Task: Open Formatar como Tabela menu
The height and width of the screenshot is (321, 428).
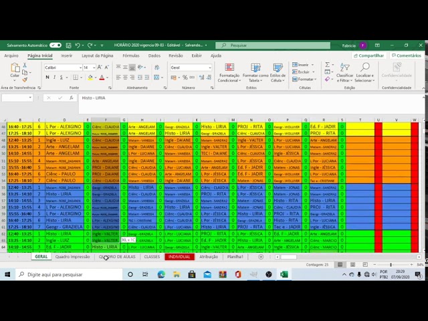Action: coord(255,72)
